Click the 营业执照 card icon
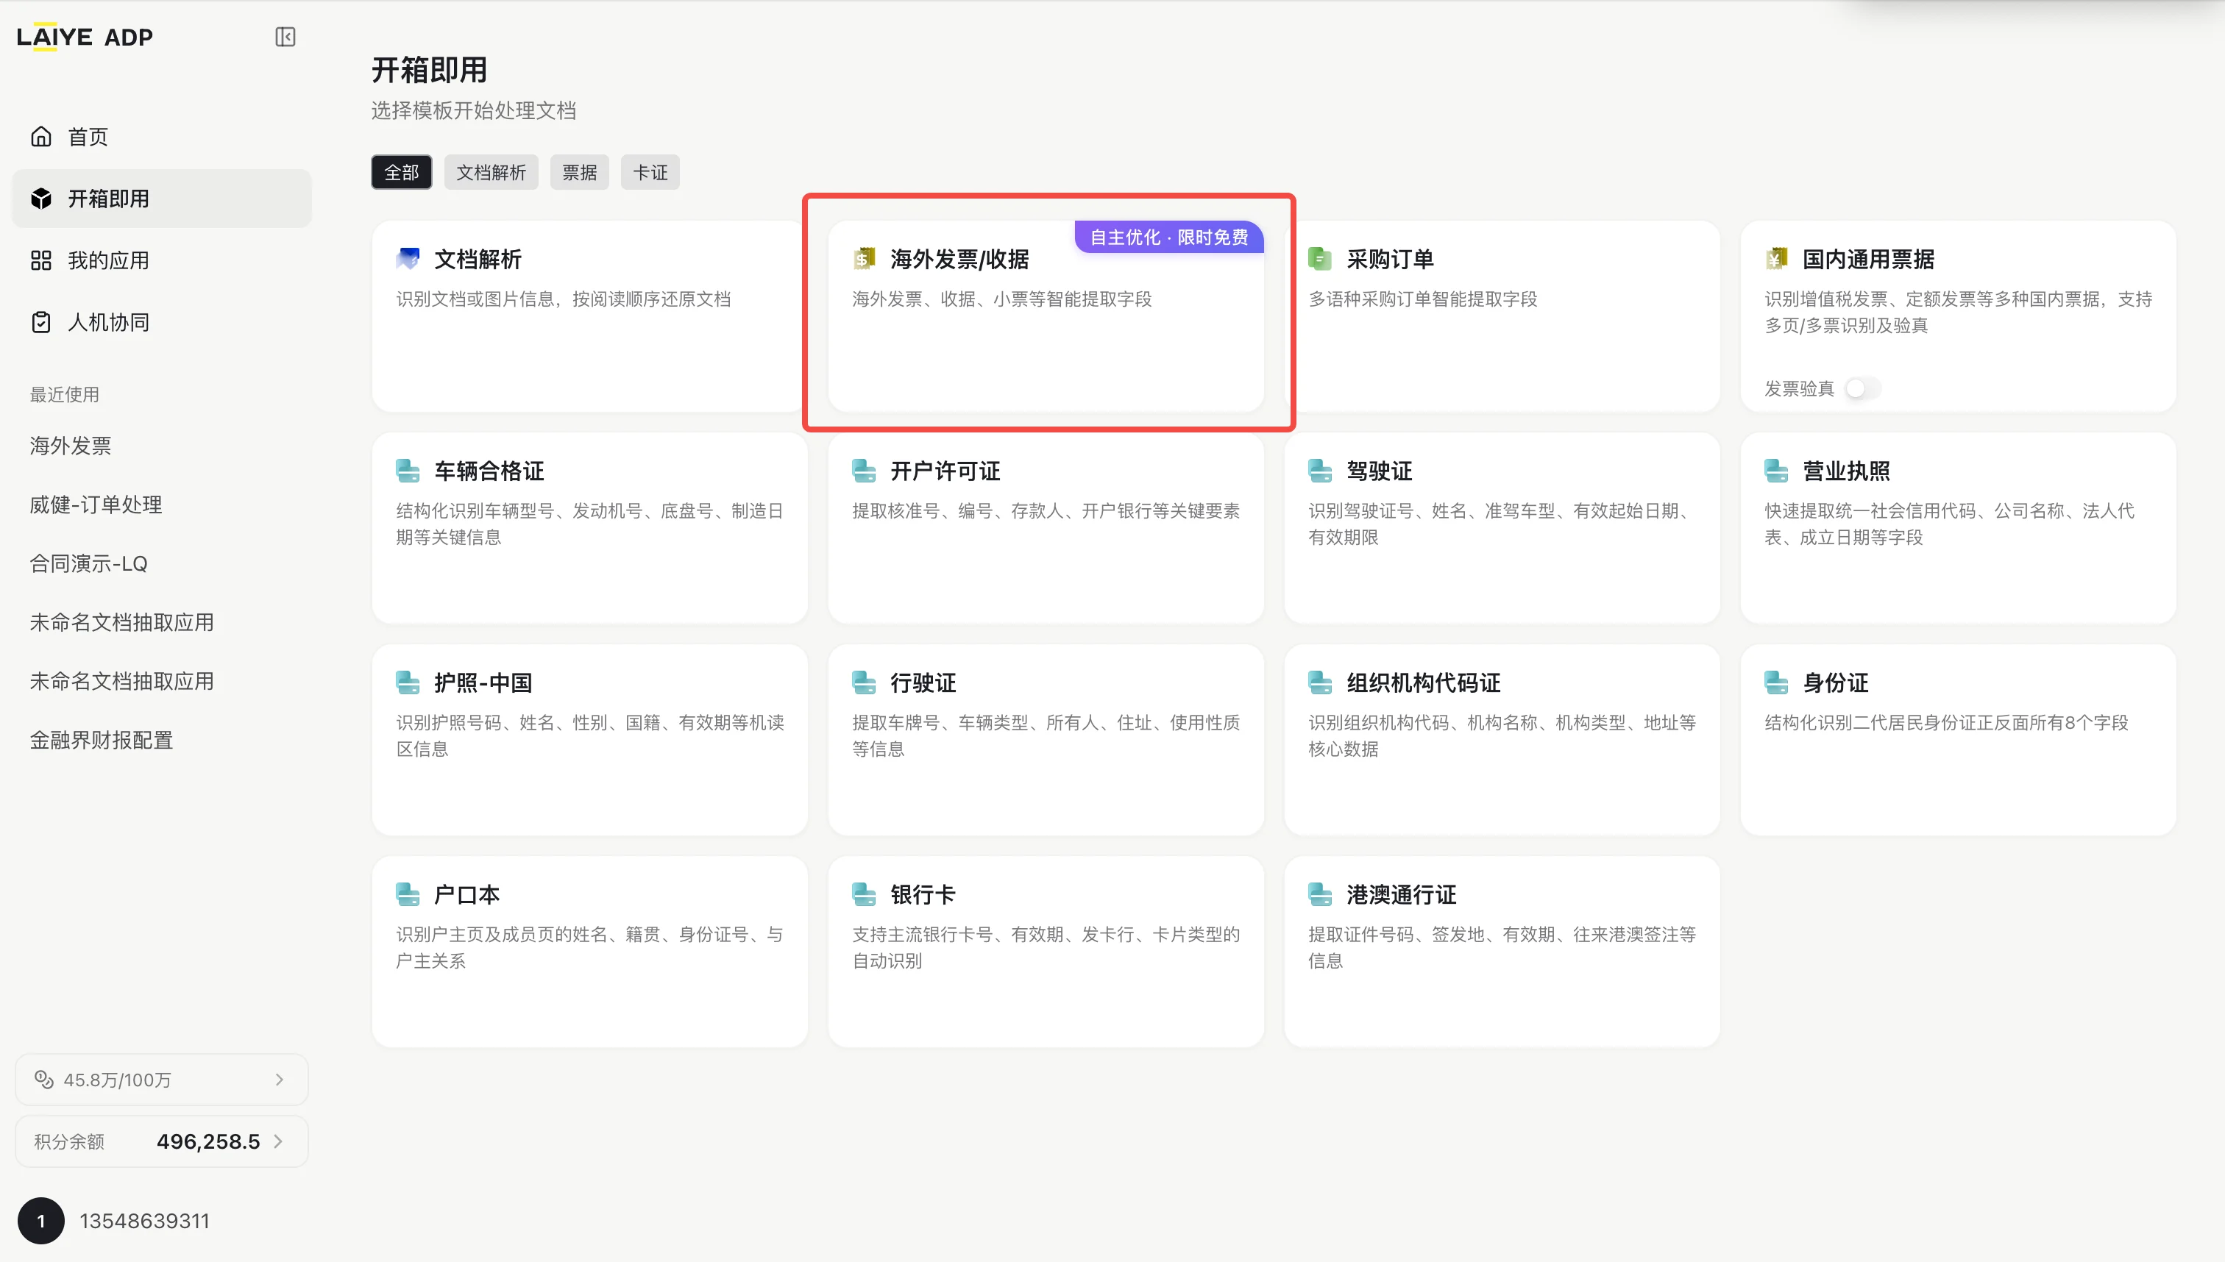 [1776, 471]
